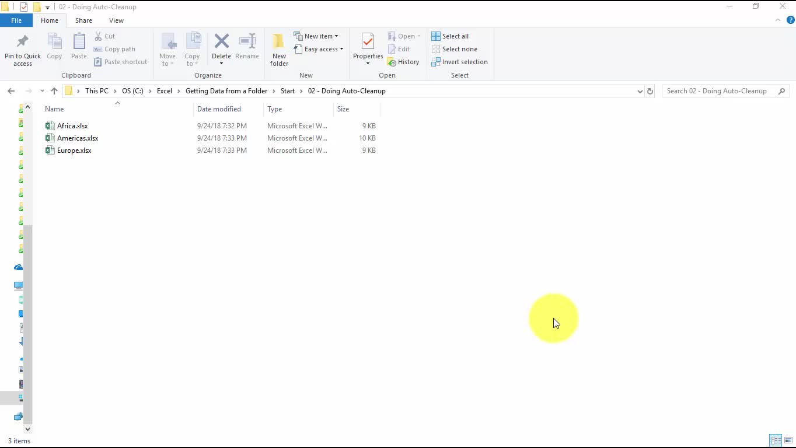Switch to large icons view in status bar
The height and width of the screenshot is (448, 796).
[x=788, y=440]
